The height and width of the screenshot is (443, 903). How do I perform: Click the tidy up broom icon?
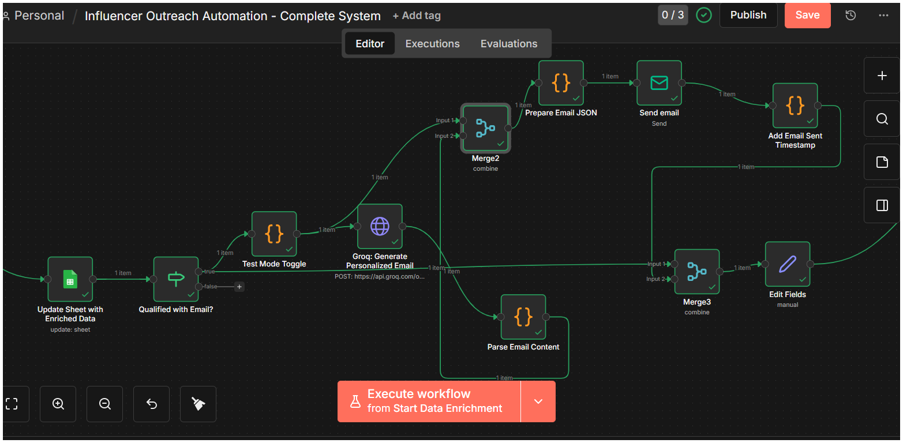tap(198, 404)
